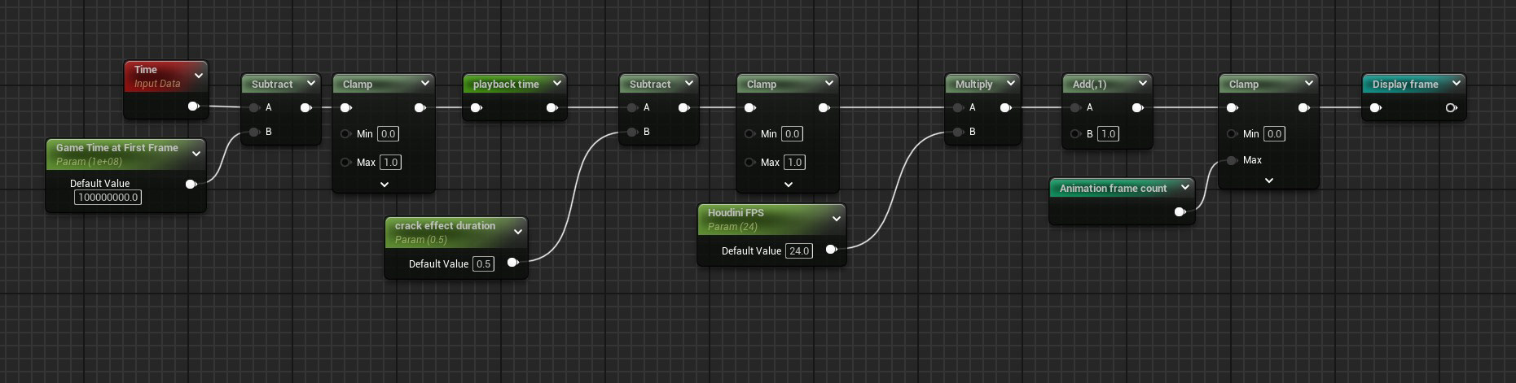Collapse the second Subtract node chevron
Viewport: 1516px width, 383px height.
coord(688,83)
